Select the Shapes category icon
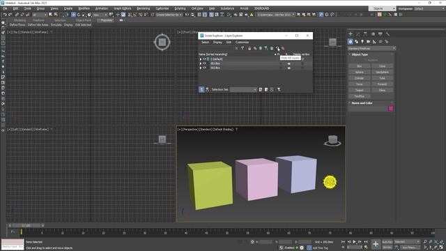Viewport: 446px width, 251px height. 356,42
